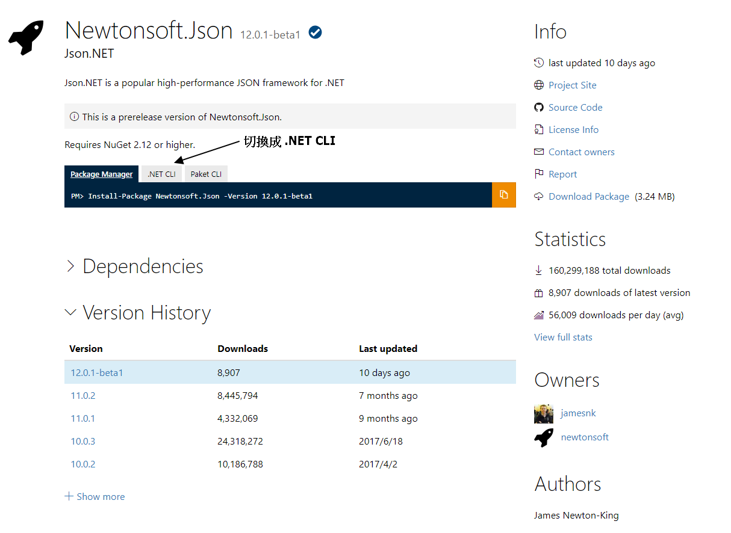
Task: Open owner jamesnk profile link
Action: click(x=578, y=413)
